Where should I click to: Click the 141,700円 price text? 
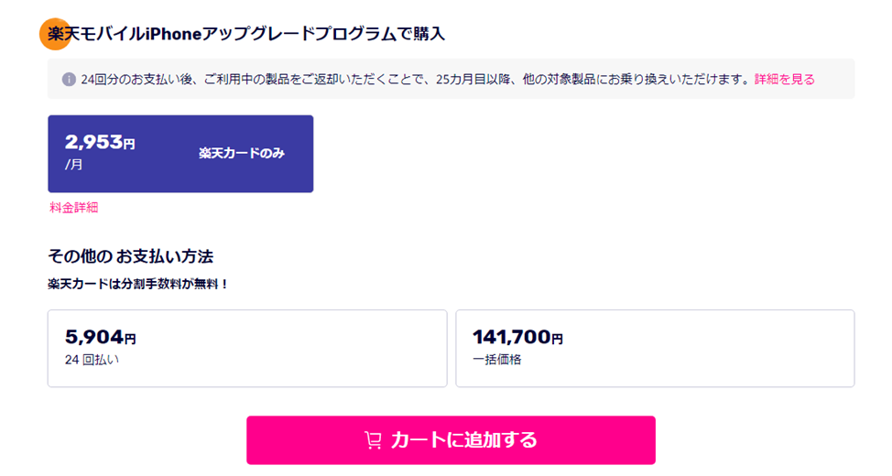pos(517,337)
